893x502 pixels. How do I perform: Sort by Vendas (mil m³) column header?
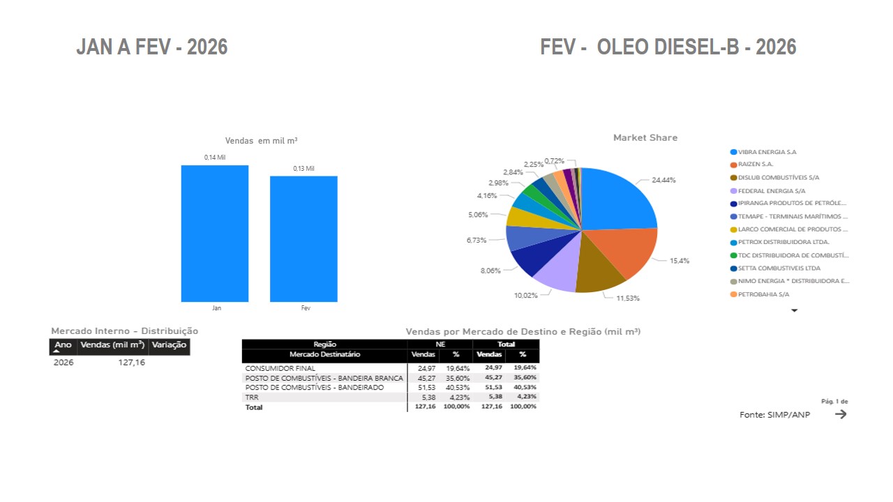(112, 345)
